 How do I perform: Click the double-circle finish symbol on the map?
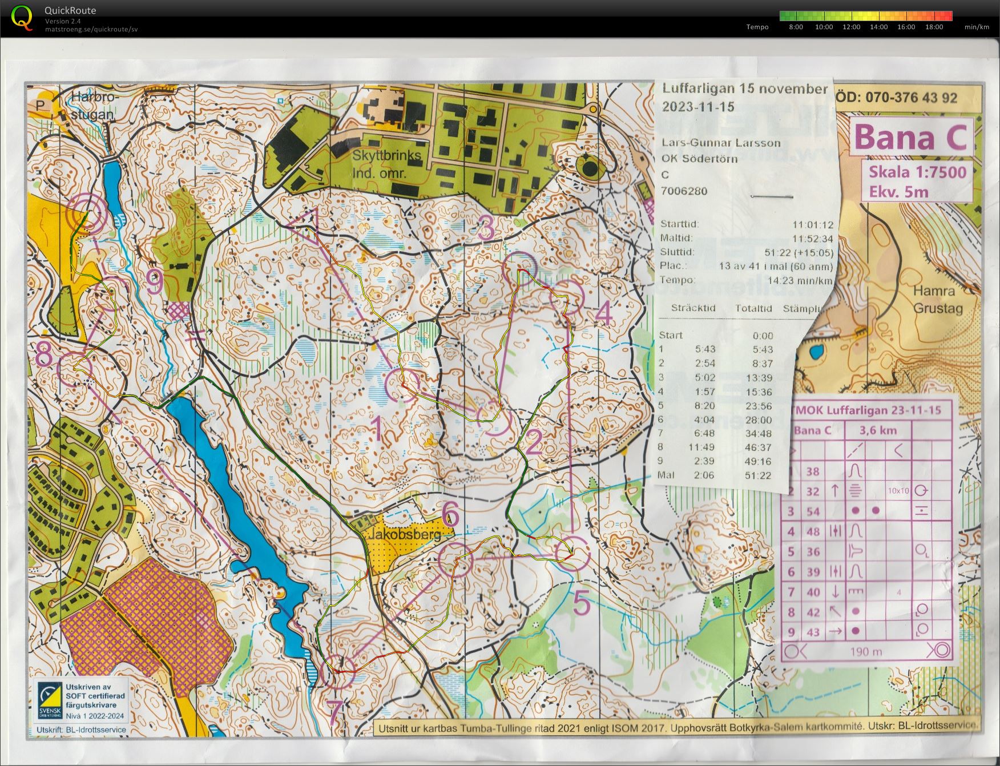(x=86, y=215)
